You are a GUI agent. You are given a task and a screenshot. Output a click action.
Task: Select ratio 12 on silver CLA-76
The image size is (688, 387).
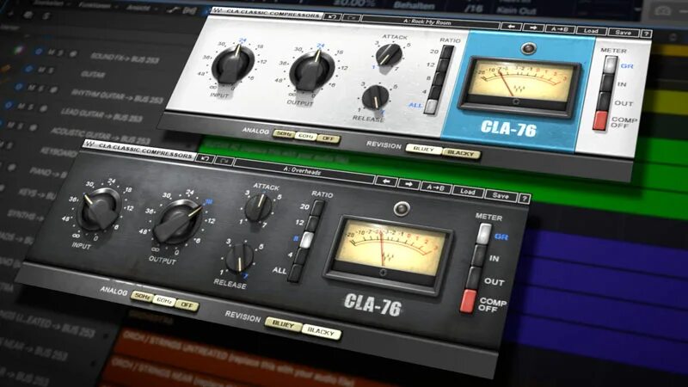pyautogui.click(x=442, y=65)
